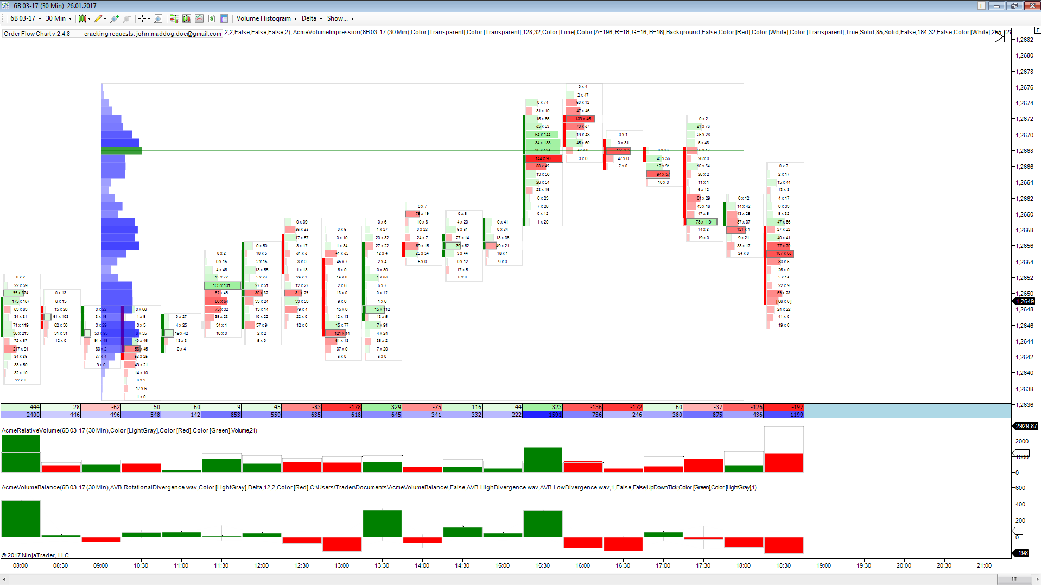
Task: Click the 217 x 91 footprint cell
Action: pos(21,349)
